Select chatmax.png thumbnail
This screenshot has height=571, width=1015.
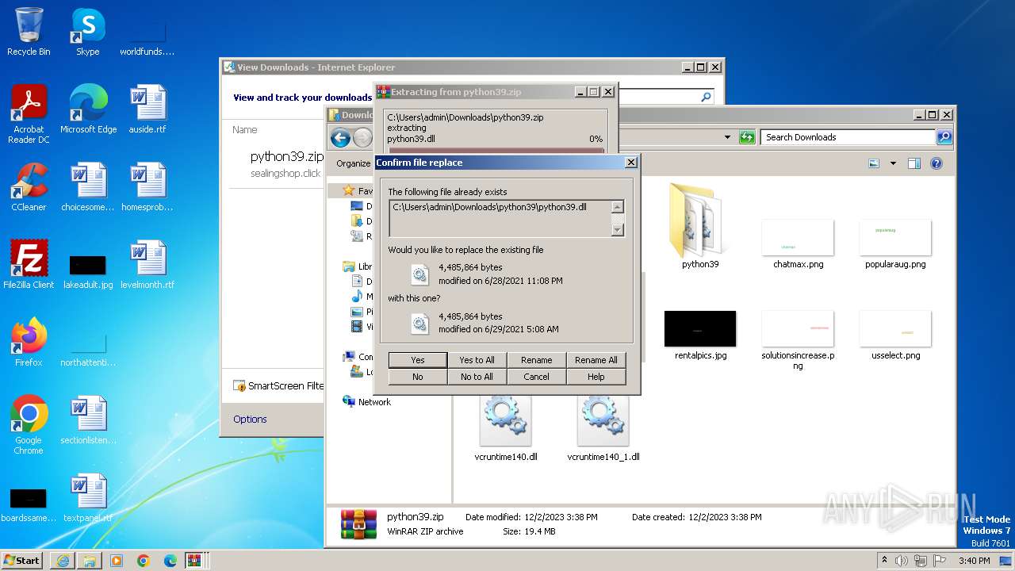798,244
